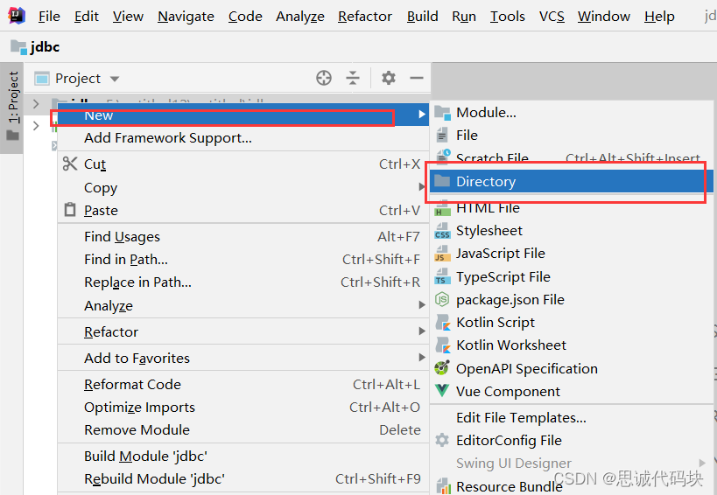Expand the first project tree node
This screenshot has height=495, width=717.
pos(36,104)
